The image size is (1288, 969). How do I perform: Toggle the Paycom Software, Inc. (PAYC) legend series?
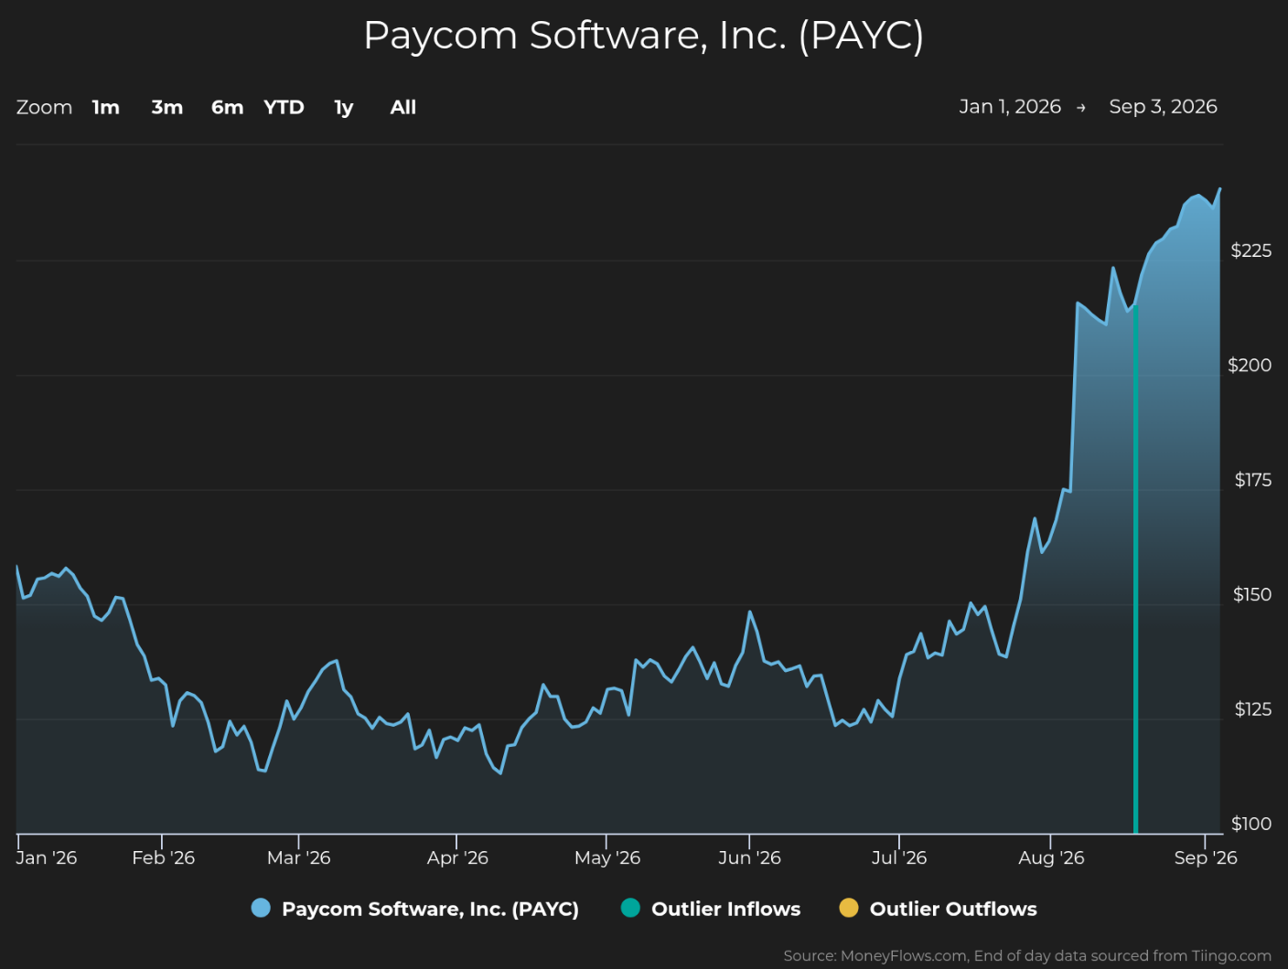point(415,909)
